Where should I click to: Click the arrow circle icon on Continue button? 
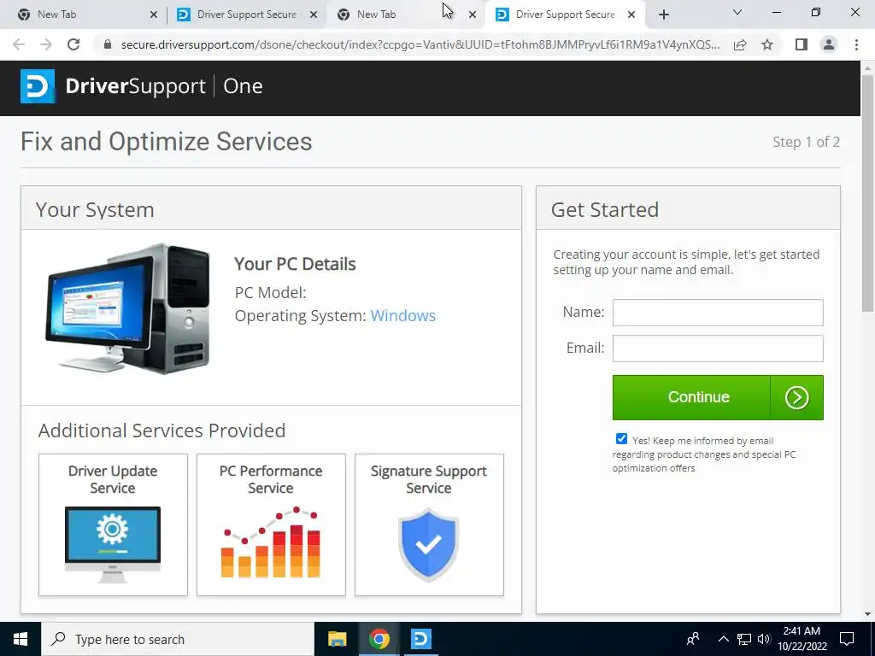point(796,398)
